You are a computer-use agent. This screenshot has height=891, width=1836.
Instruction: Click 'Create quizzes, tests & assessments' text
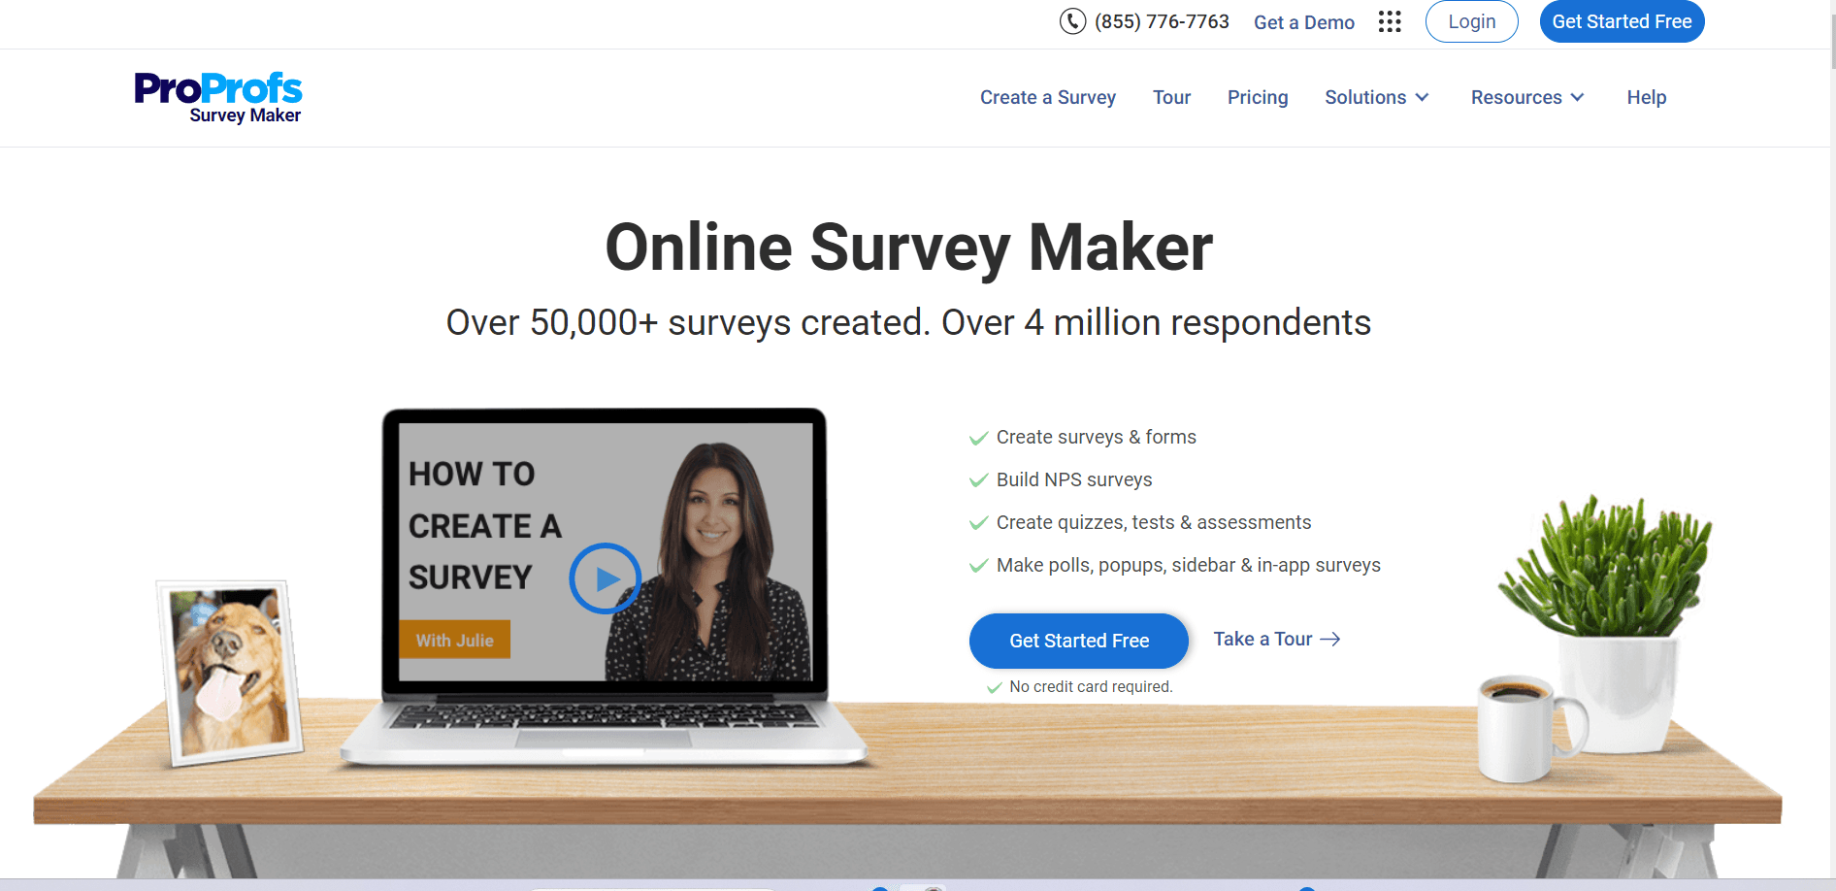click(x=1154, y=522)
